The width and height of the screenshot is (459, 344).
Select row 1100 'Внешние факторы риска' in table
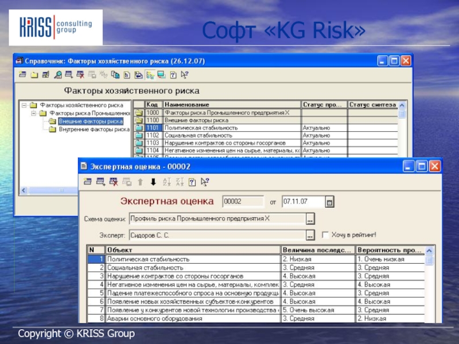[x=266, y=120]
